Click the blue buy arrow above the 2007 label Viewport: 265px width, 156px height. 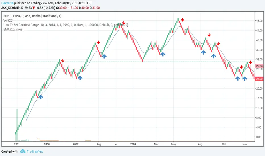tap(80, 78)
